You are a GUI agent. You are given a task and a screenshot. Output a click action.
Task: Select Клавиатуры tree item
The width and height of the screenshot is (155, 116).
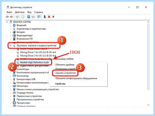[23, 69]
